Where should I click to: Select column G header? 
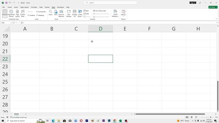[174, 29]
